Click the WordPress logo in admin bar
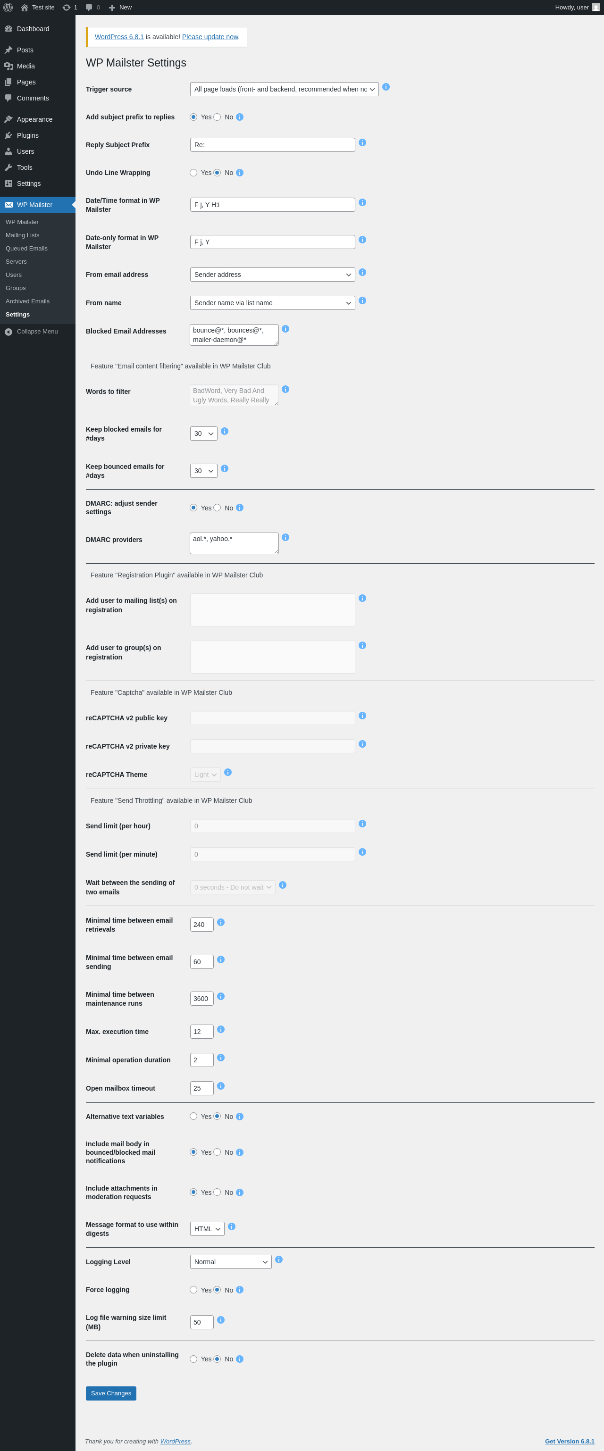This screenshot has height=1451, width=604. click(8, 8)
